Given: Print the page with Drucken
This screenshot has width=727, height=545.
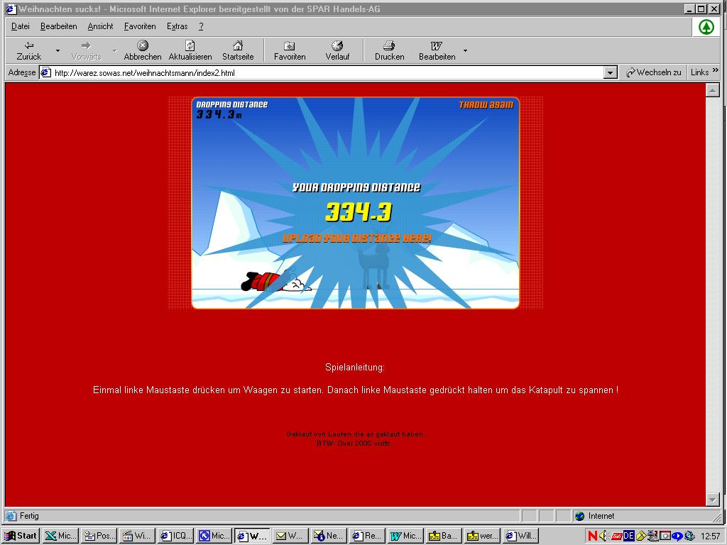Looking at the screenshot, I should [389, 50].
